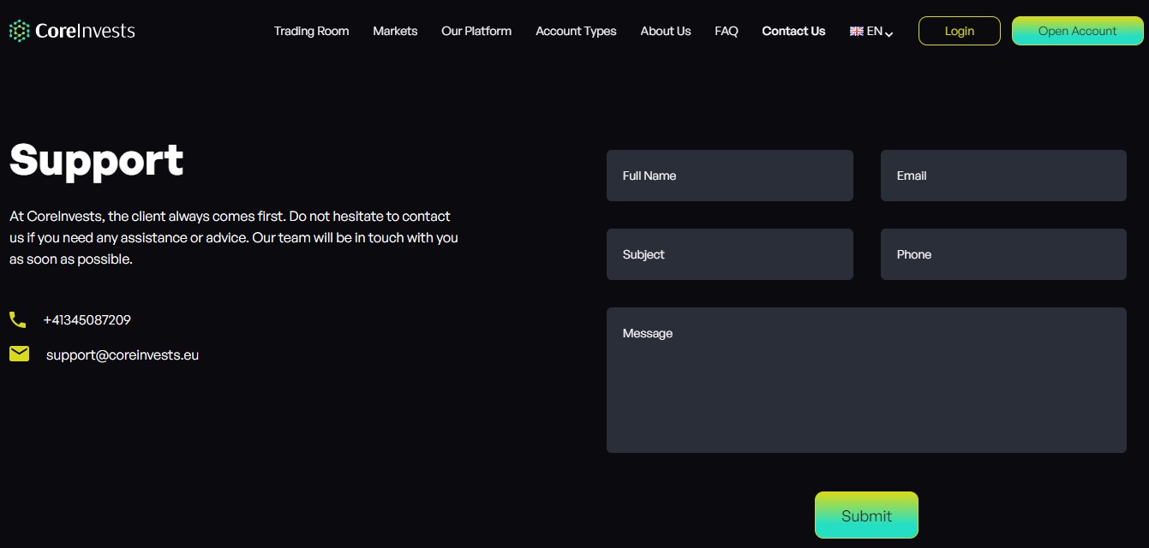Image resolution: width=1149 pixels, height=548 pixels.
Task: Select the Contact Us menu item
Action: click(x=793, y=31)
